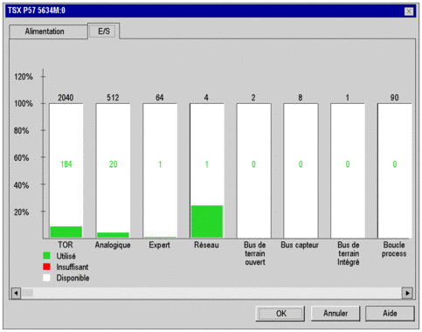Click the green used bar of TOR
This screenshot has width=422, height=332.
[66, 232]
